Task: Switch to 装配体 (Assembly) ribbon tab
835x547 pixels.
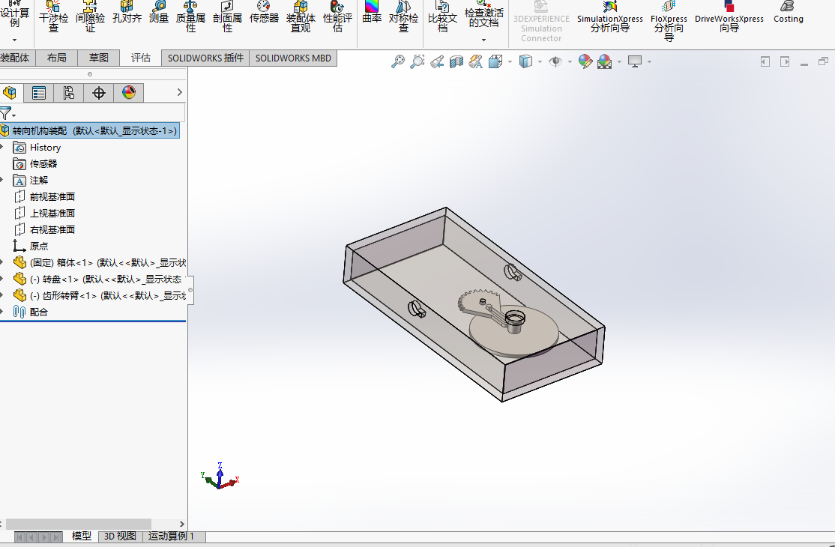Action: point(16,58)
